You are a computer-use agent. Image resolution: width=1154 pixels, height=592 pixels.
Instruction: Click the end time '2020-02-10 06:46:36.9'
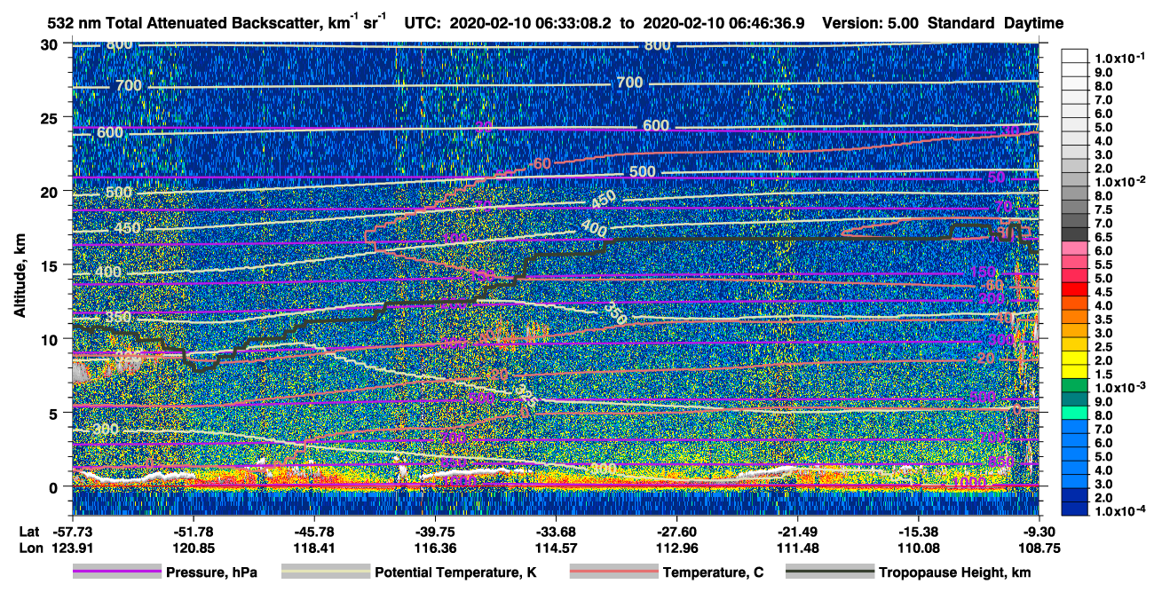tap(725, 23)
